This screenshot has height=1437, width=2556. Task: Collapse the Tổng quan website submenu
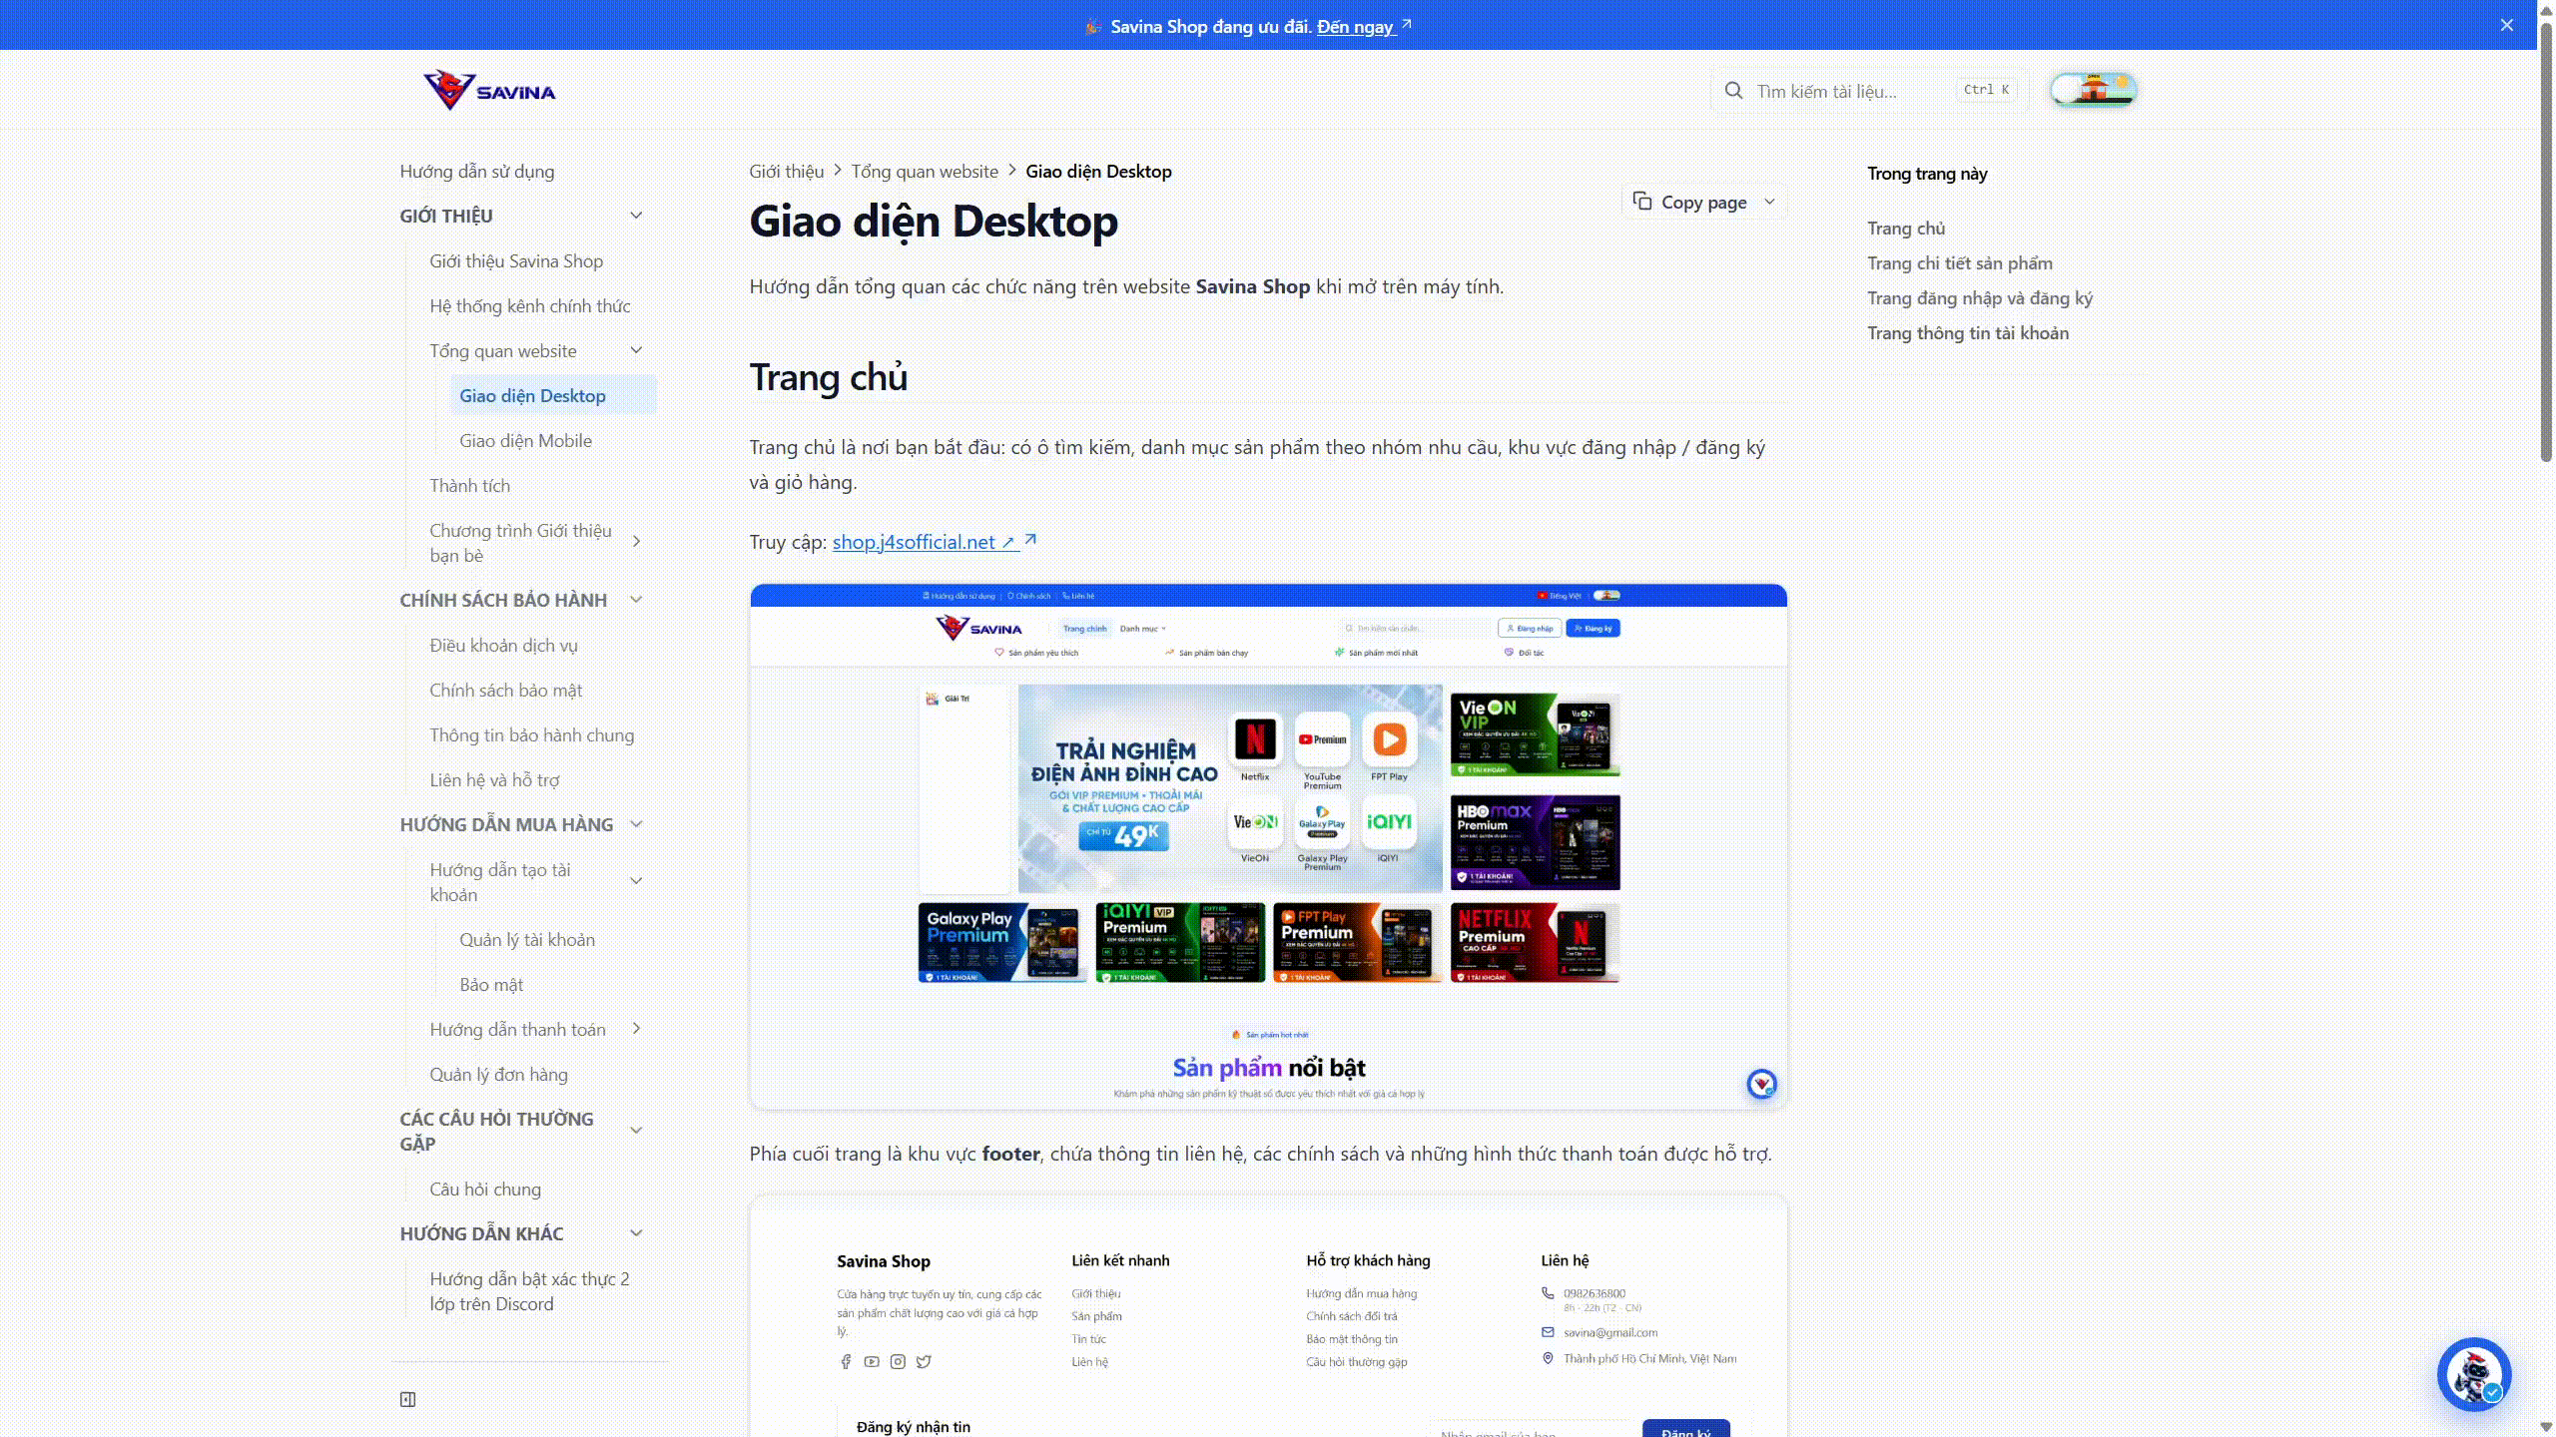(636, 350)
